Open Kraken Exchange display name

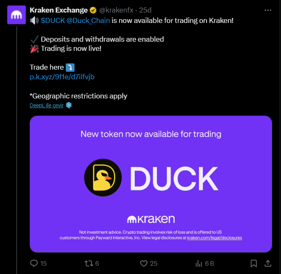tap(59, 10)
